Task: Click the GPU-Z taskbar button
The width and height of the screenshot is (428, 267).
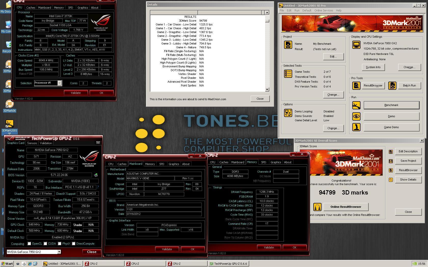Action: point(228,264)
